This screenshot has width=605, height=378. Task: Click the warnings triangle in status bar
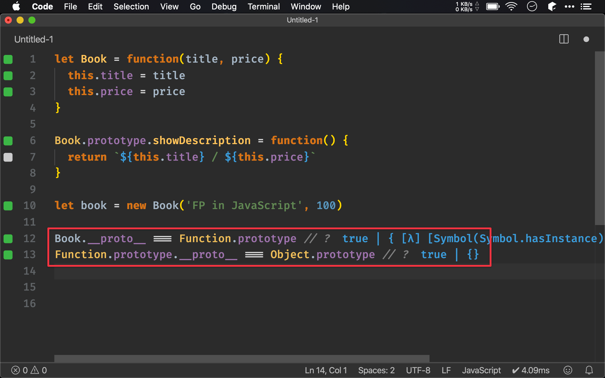(35, 370)
